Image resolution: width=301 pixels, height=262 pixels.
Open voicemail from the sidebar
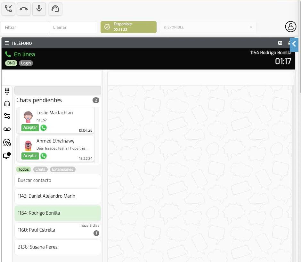[7, 129]
